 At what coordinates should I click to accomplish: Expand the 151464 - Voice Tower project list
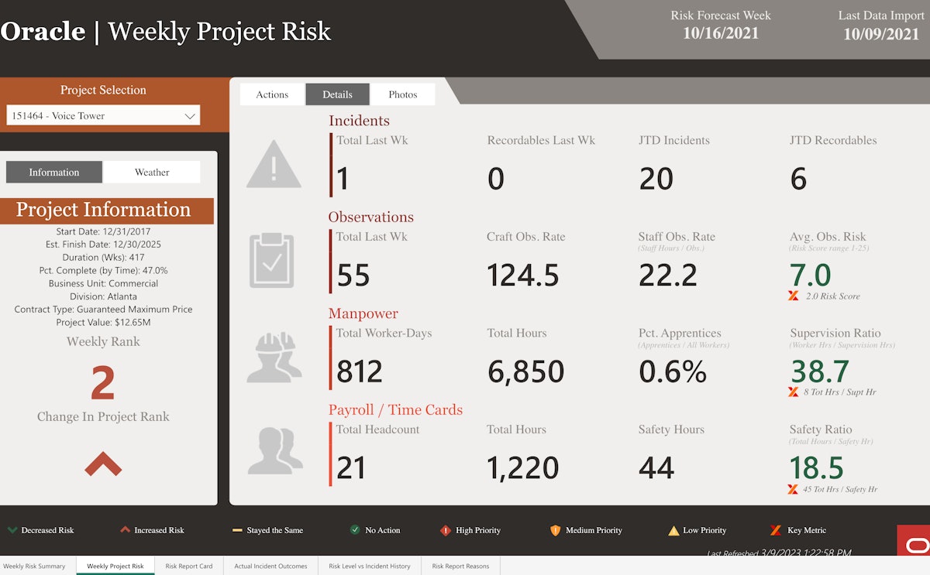click(102, 115)
